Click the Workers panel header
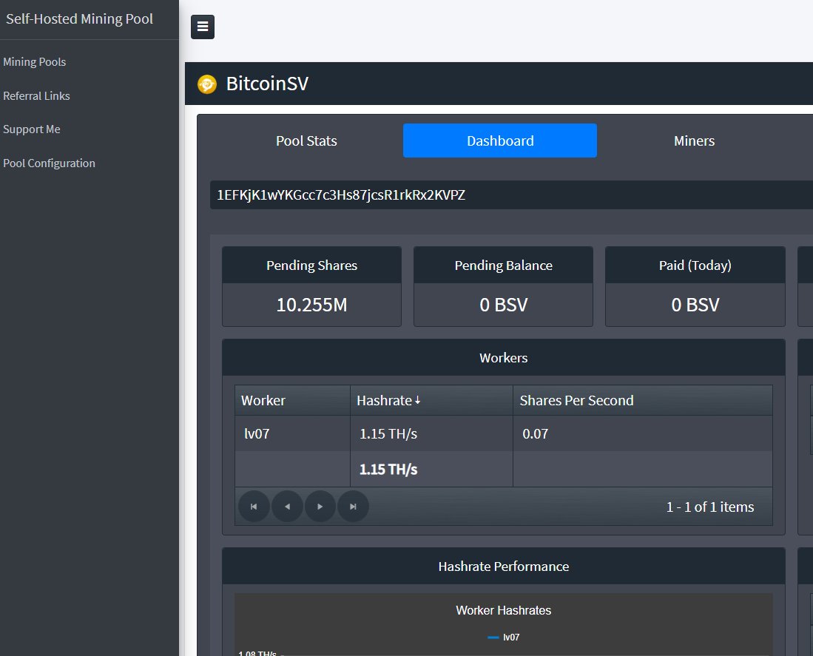The height and width of the screenshot is (656, 813). [504, 357]
